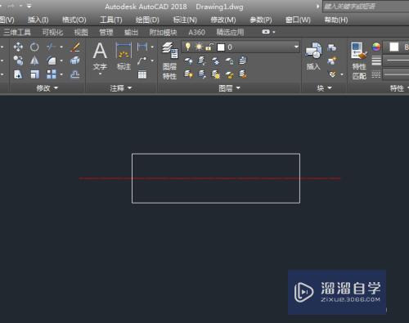Click the linetype icon in 特性 panel

[376, 74]
